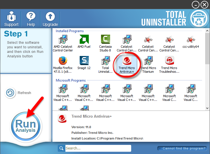This screenshot has width=210, height=154.
Task: Click the vertical scrollbar thumb
Action: coord(207,49)
